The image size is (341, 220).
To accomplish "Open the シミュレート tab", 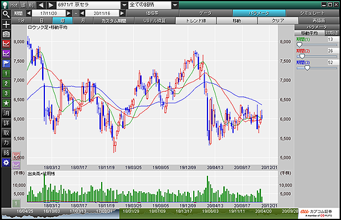I will [312, 13].
